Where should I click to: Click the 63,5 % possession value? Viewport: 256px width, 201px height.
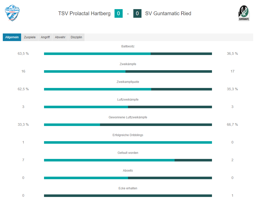pyautogui.click(x=23, y=53)
